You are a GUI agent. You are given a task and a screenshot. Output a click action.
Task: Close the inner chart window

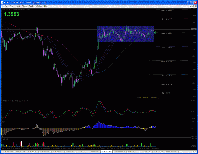tap(196, 6)
